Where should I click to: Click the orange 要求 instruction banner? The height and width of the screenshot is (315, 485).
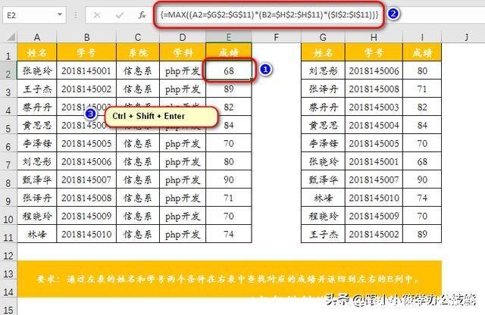230,279
